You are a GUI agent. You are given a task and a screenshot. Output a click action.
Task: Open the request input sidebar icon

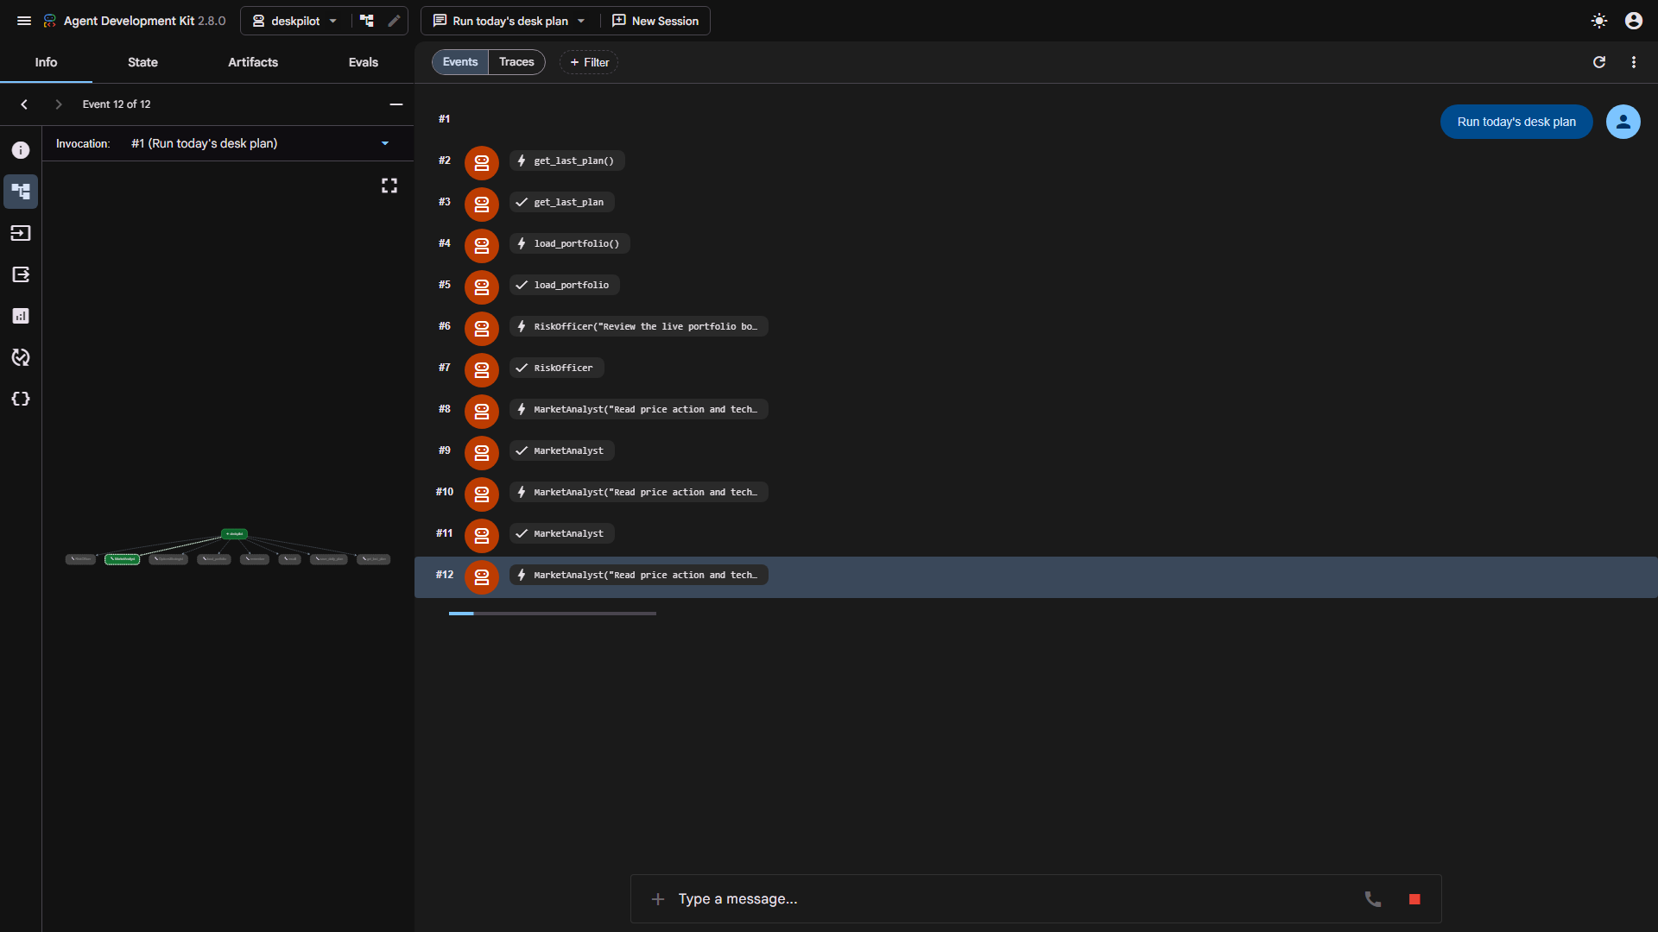(x=21, y=233)
